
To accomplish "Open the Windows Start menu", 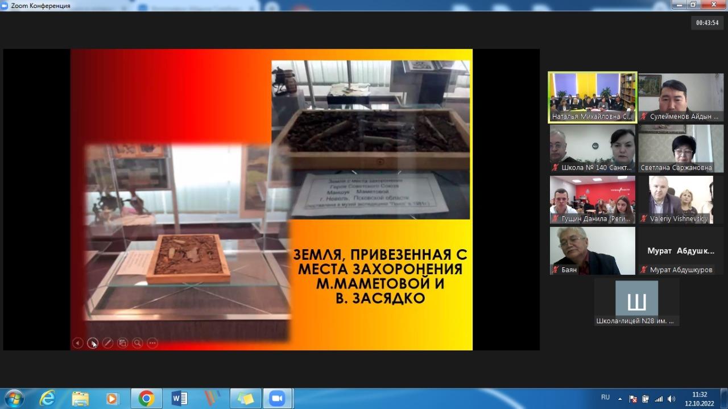I will tap(14, 398).
